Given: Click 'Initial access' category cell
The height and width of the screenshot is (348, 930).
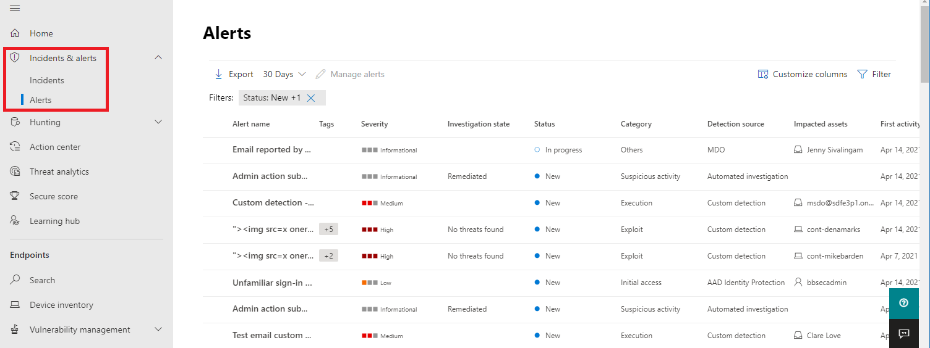Looking at the screenshot, I should 641,283.
